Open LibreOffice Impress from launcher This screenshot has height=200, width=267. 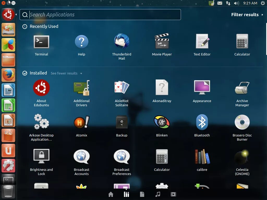pyautogui.click(x=8, y=120)
